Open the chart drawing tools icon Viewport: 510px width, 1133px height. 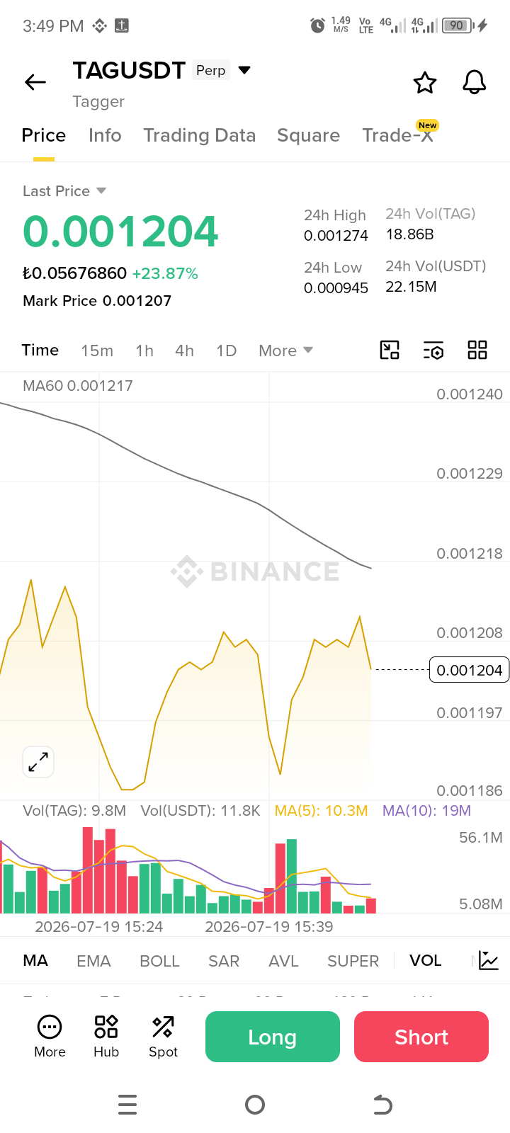point(390,350)
